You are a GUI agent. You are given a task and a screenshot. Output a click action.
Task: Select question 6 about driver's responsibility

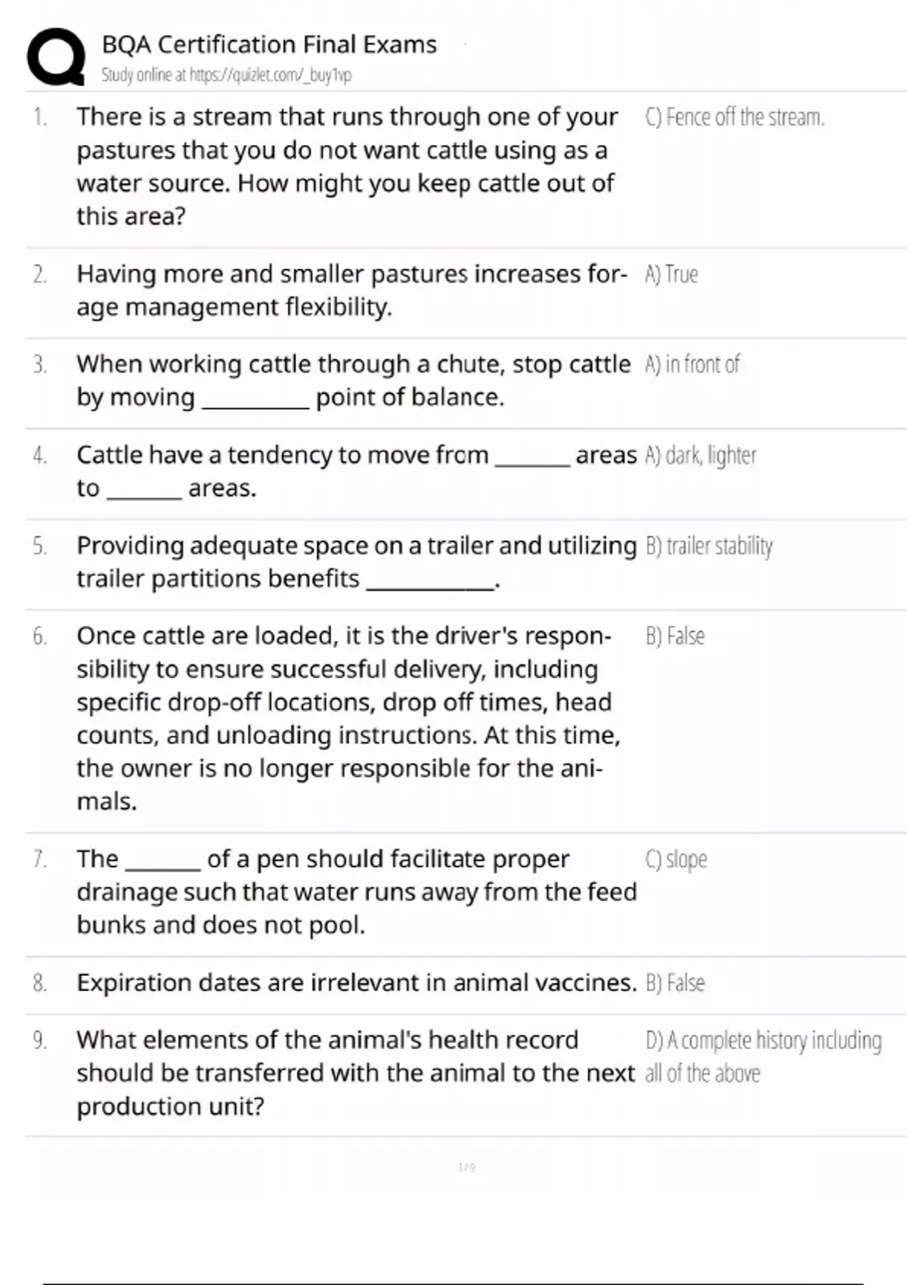coord(348,718)
